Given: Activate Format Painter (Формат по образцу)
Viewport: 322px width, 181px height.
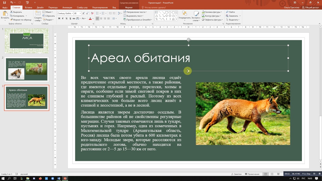Looking at the screenshot, I should 21,20.
